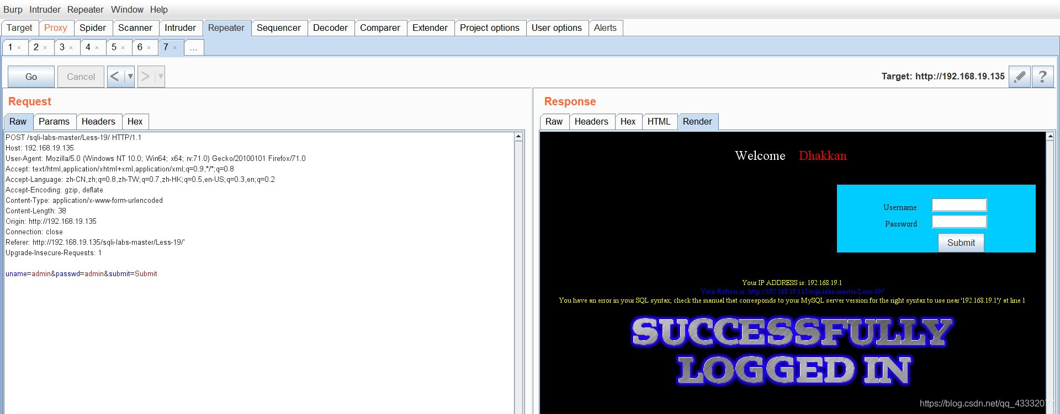The height and width of the screenshot is (414, 1060).
Task: Switch response view to Headers
Action: tap(591, 122)
